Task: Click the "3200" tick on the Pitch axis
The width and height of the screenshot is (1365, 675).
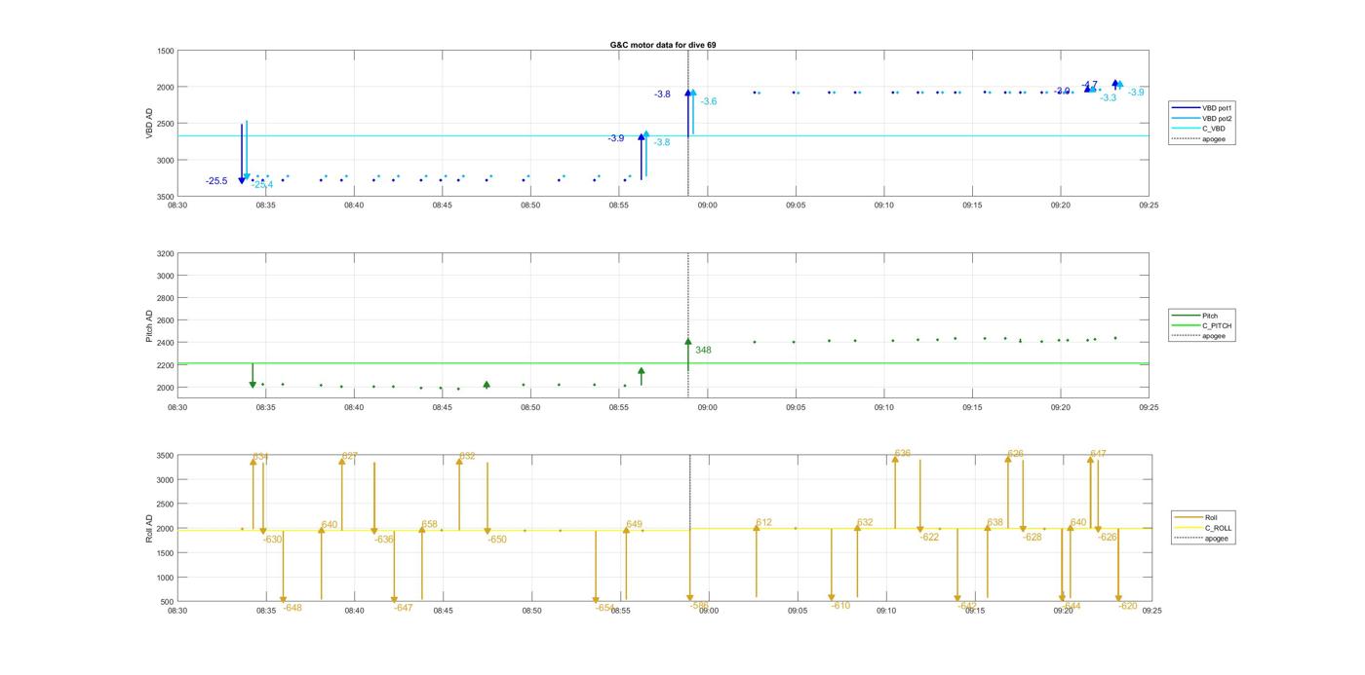Action: pos(164,253)
